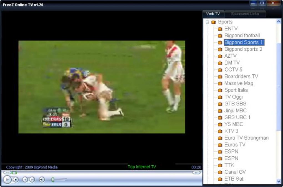The width and height of the screenshot is (283, 187).
Task: Click the Previous track button
Action: 25,180
